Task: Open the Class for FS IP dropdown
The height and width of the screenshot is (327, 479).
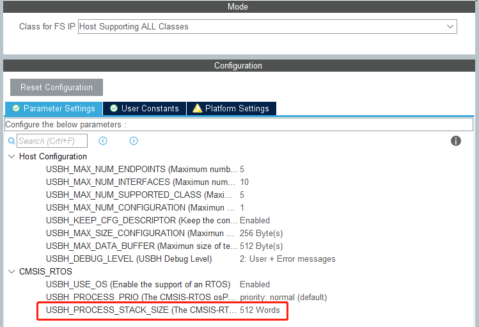Action: 267,27
